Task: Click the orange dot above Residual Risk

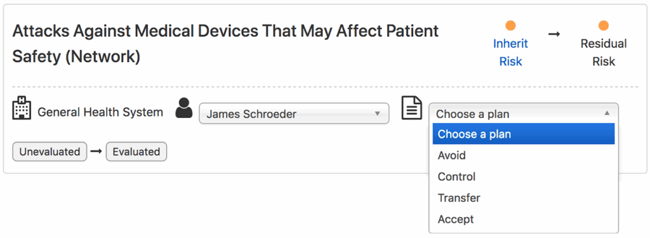Action: (603, 26)
